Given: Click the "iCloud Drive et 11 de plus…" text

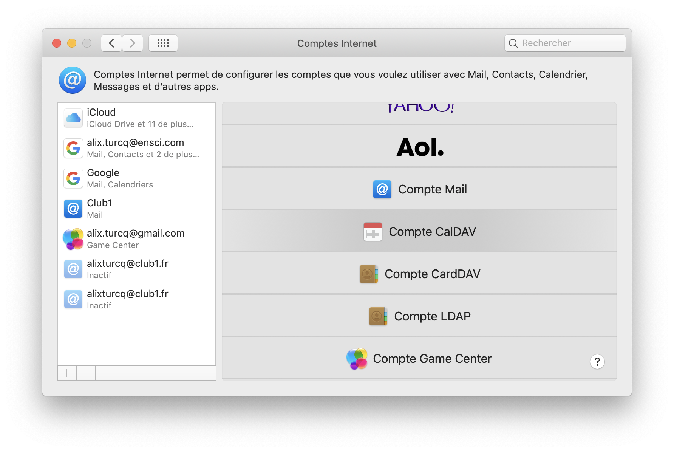Looking at the screenshot, I should click(140, 124).
